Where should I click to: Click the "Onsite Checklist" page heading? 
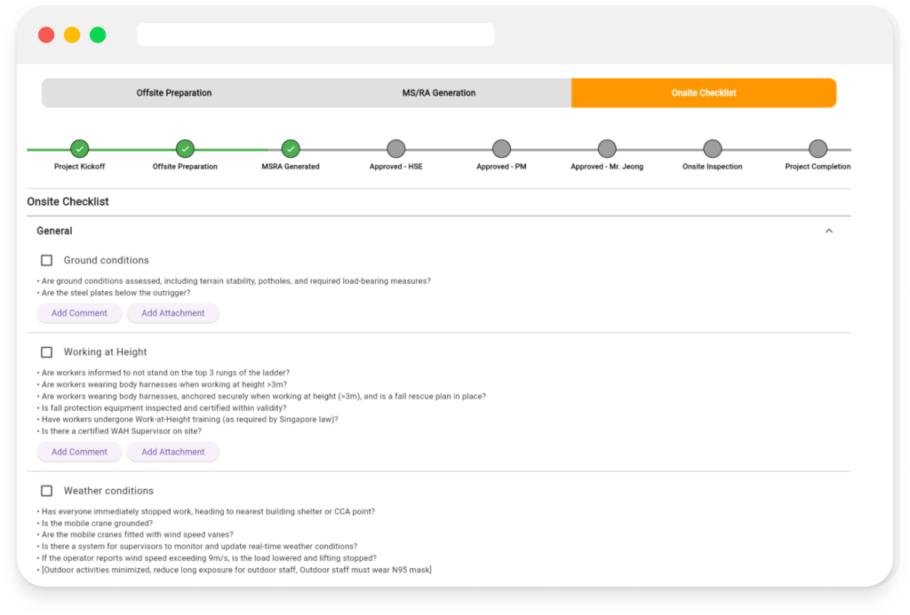[x=68, y=201]
